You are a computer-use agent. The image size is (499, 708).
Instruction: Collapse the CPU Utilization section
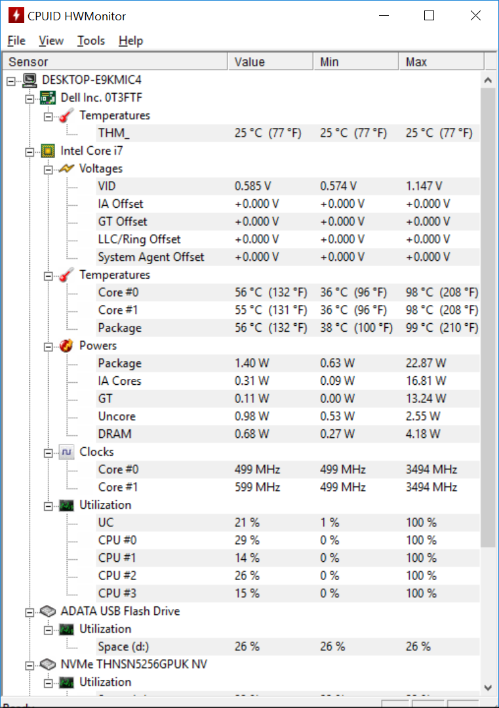pos(49,506)
